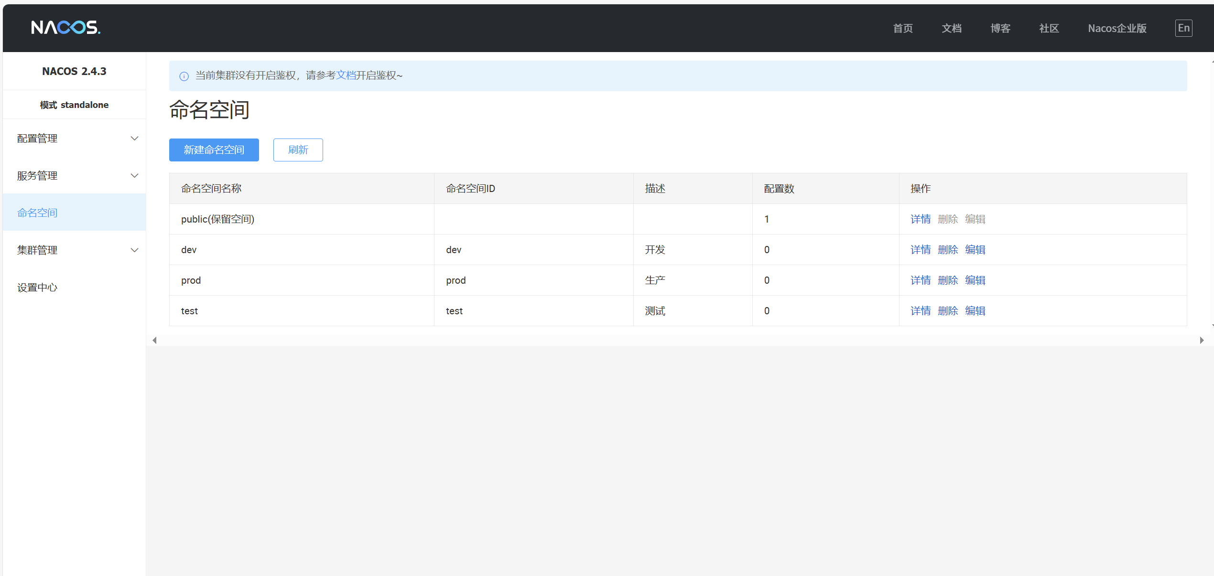Open Nacos企业版 link in header
The image size is (1214, 576).
(x=1117, y=28)
